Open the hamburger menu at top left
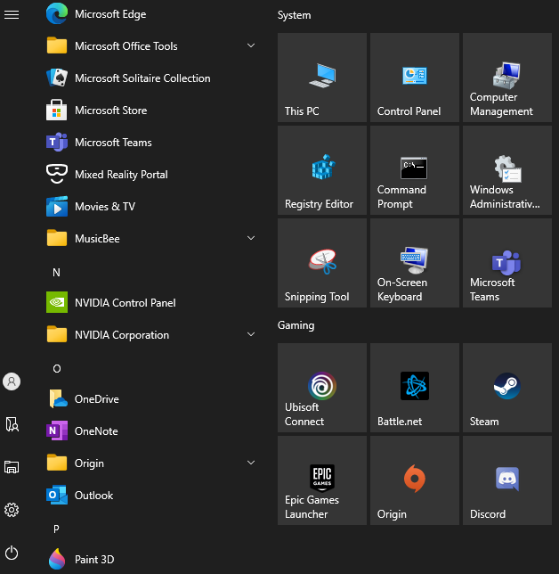The width and height of the screenshot is (559, 574). click(12, 14)
